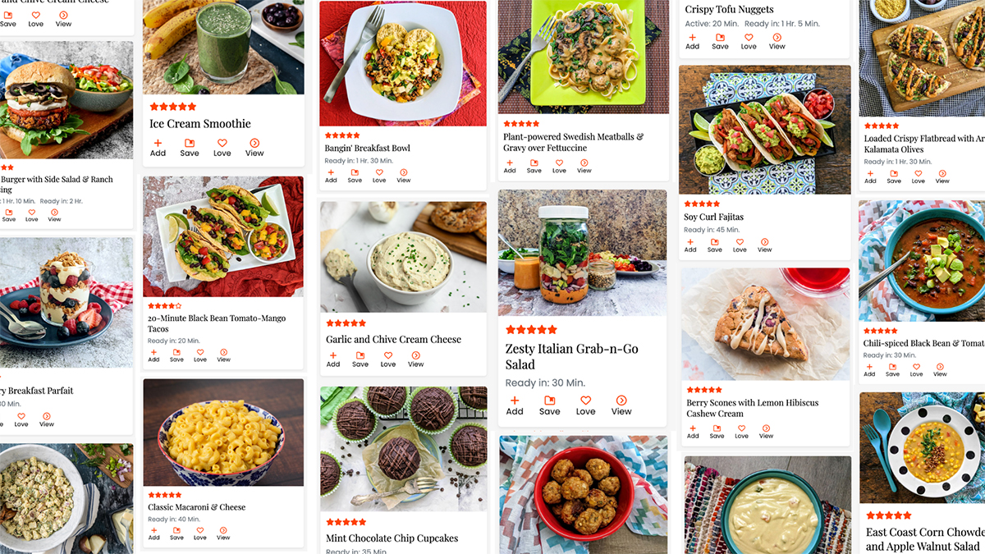985x554 pixels.
Task: Love the Zesty Italian Grab-n-Go Salad
Action: [x=585, y=405]
